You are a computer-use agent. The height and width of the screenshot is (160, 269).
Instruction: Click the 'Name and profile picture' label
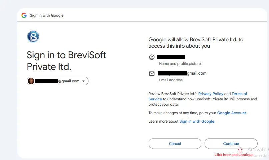pyautogui.click(x=180, y=63)
